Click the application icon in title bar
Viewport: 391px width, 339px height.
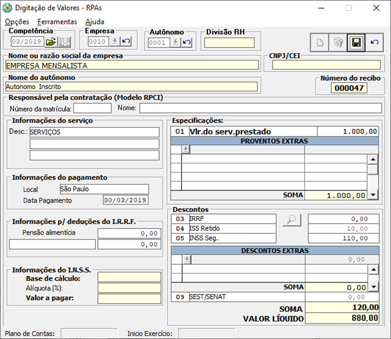[x=7, y=8]
